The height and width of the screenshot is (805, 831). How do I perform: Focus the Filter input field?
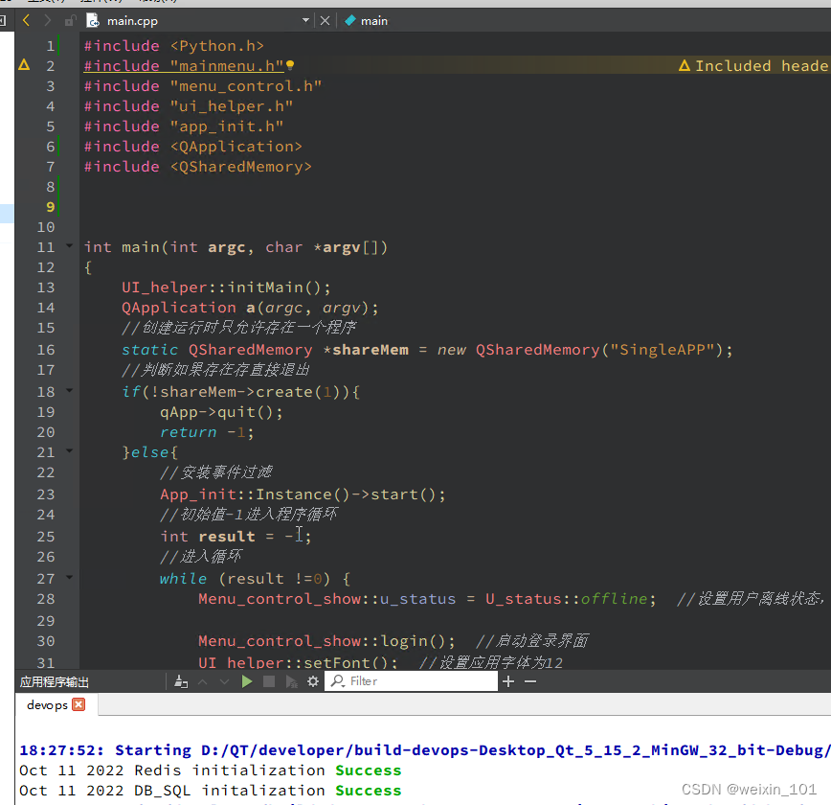[x=412, y=680]
